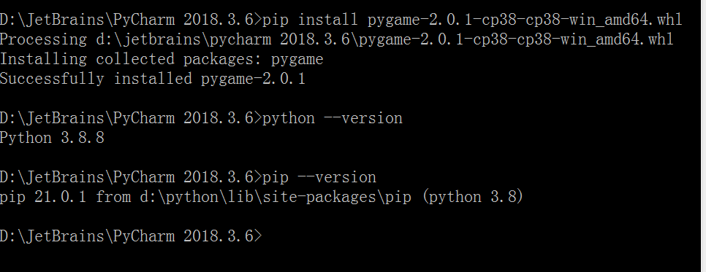The image size is (706, 272).
Task: Click the "Successfully" word in the install result
Action: click(x=52, y=79)
